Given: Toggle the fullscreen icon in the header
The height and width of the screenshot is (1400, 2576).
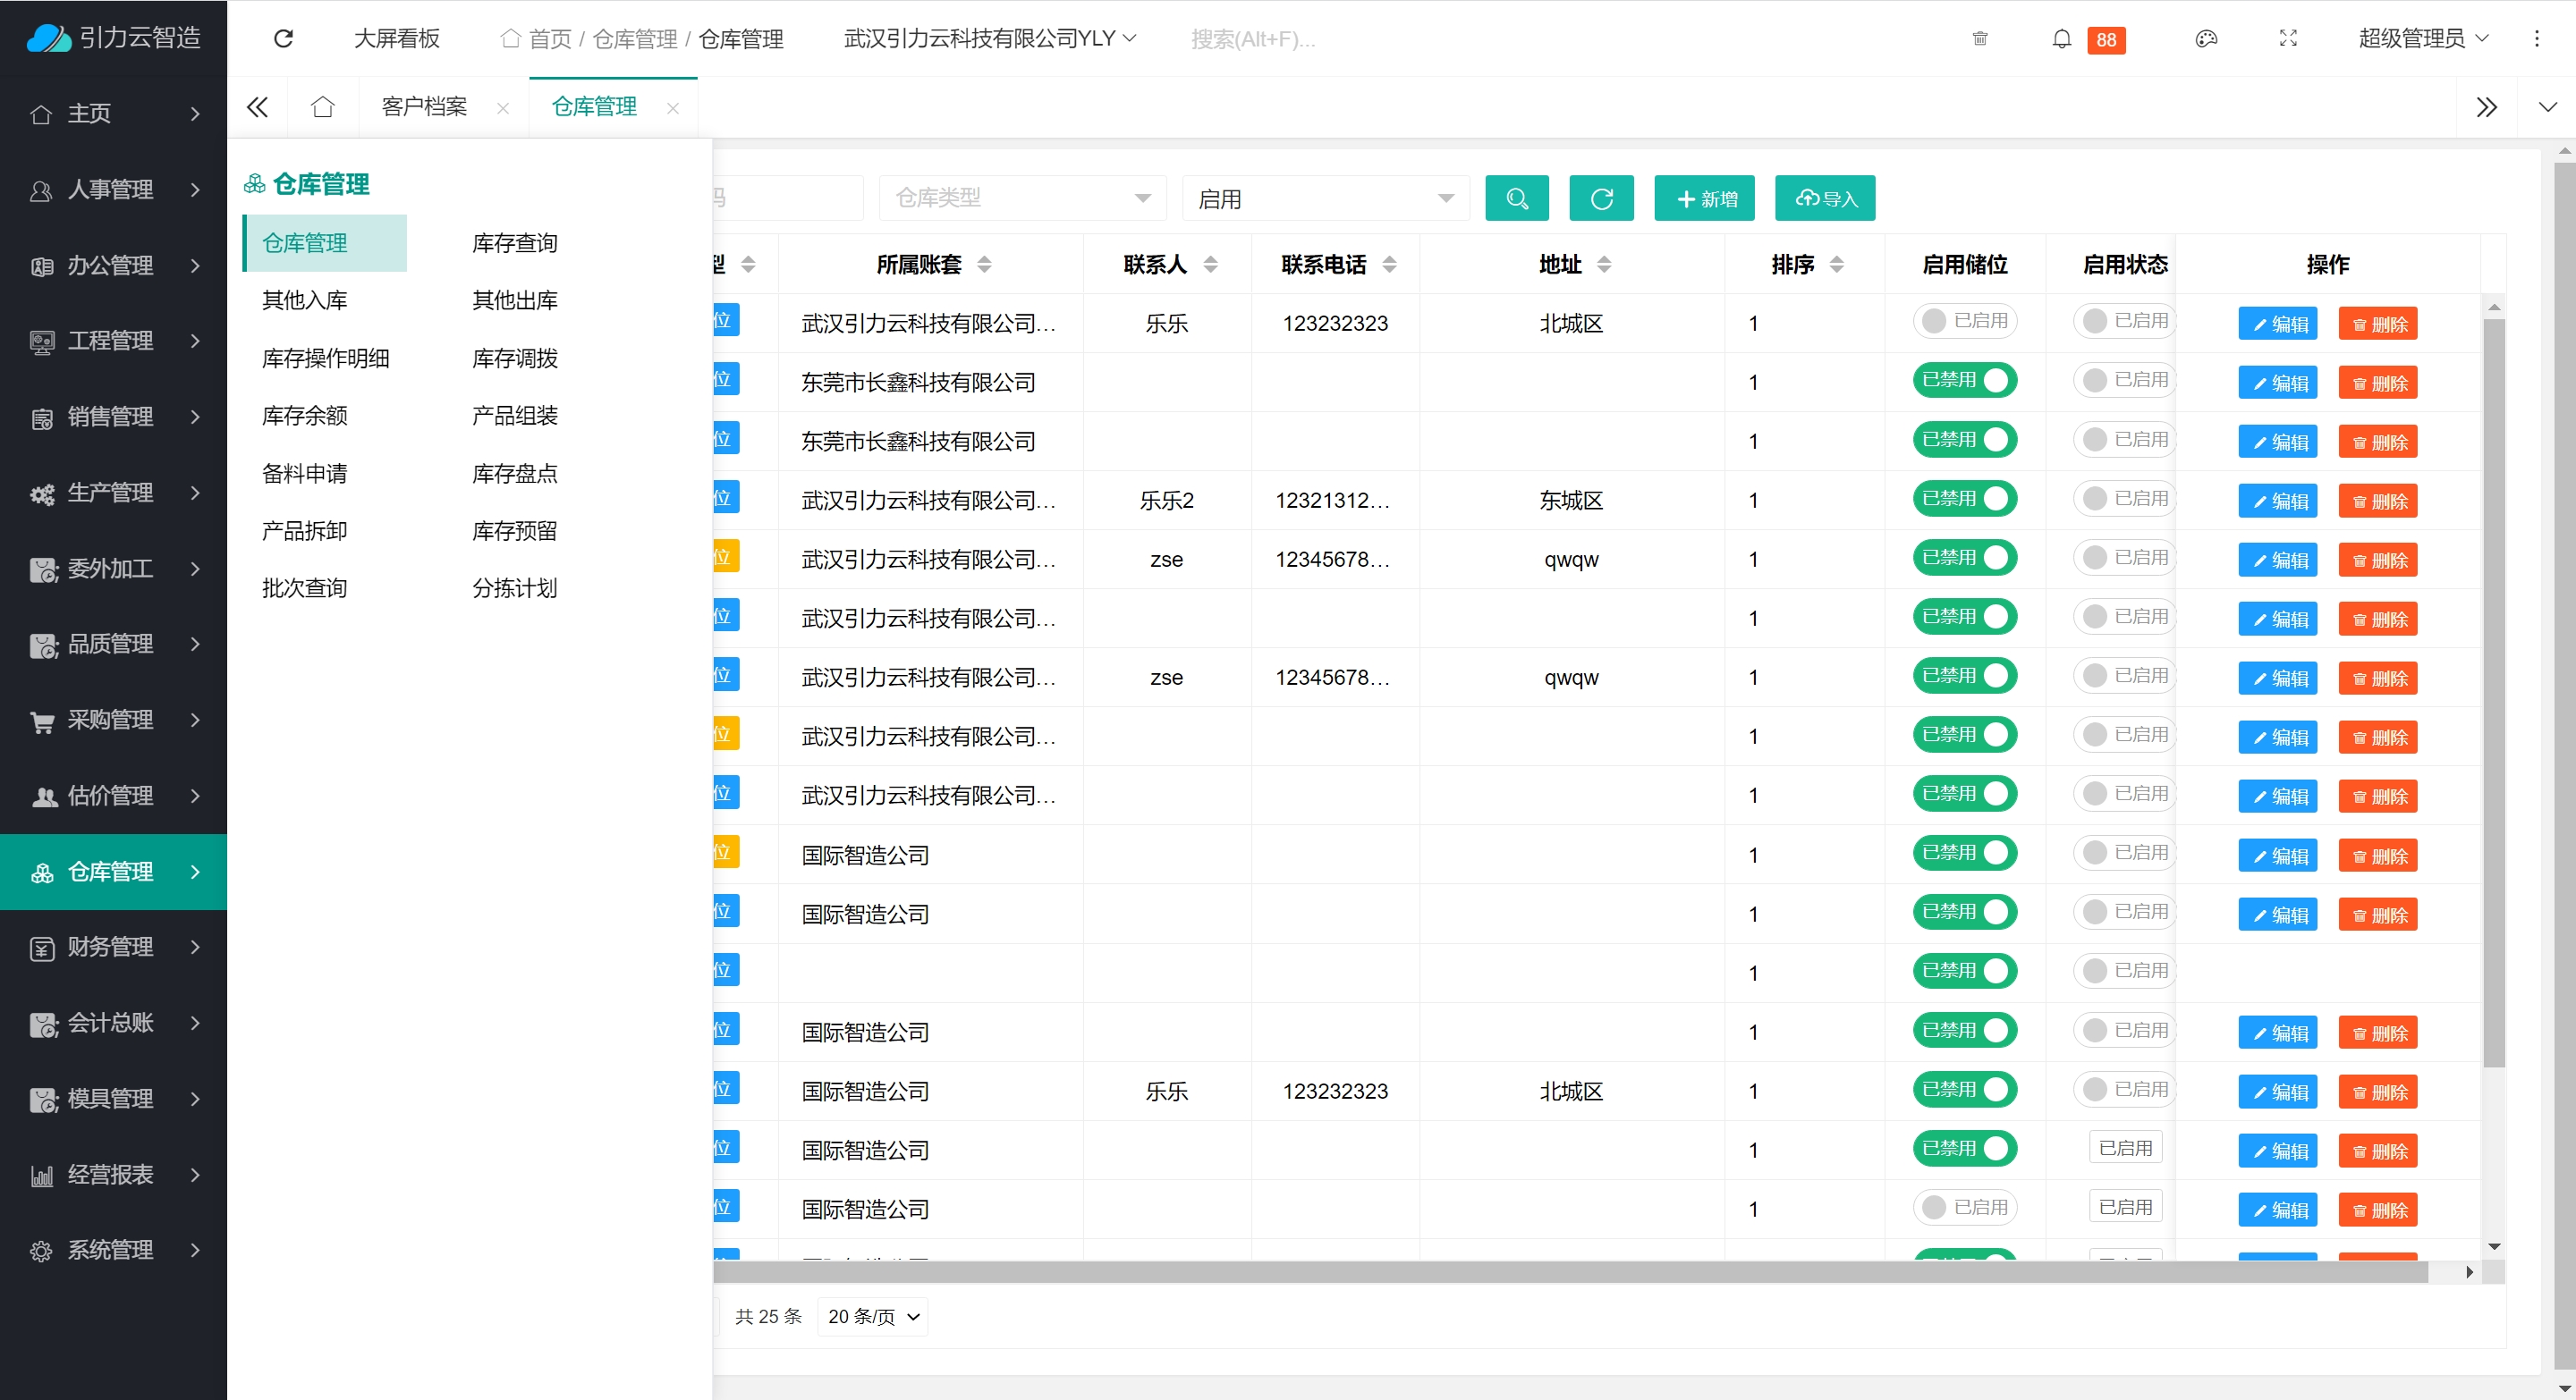Looking at the screenshot, I should pyautogui.click(x=2287, y=39).
